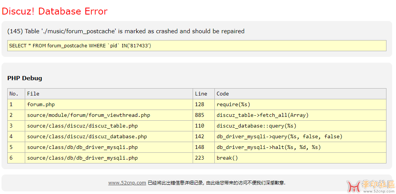The height and width of the screenshot is (194, 396).
Task: Select db_driver_mysqli.php cell in row 5
Action: [x=109, y=147]
